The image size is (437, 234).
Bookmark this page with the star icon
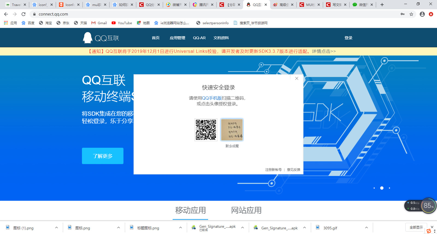click(411, 14)
